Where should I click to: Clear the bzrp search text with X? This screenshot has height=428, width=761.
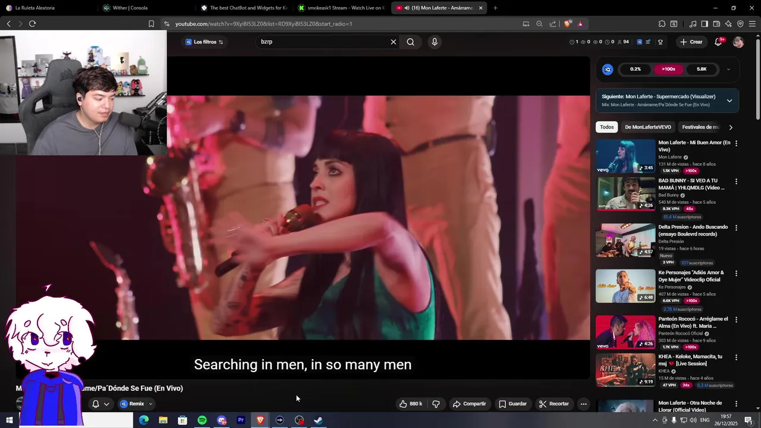[393, 42]
